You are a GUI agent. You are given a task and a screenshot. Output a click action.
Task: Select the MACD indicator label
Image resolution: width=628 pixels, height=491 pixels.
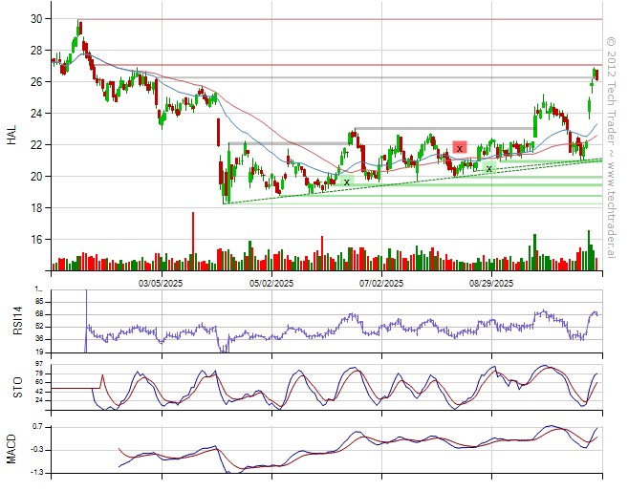point(11,449)
